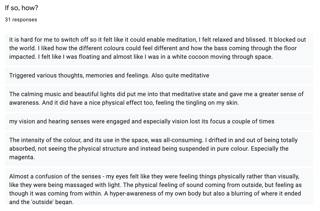Click the word "magenta." in the colour response
320x211 pixels.
click(18, 157)
